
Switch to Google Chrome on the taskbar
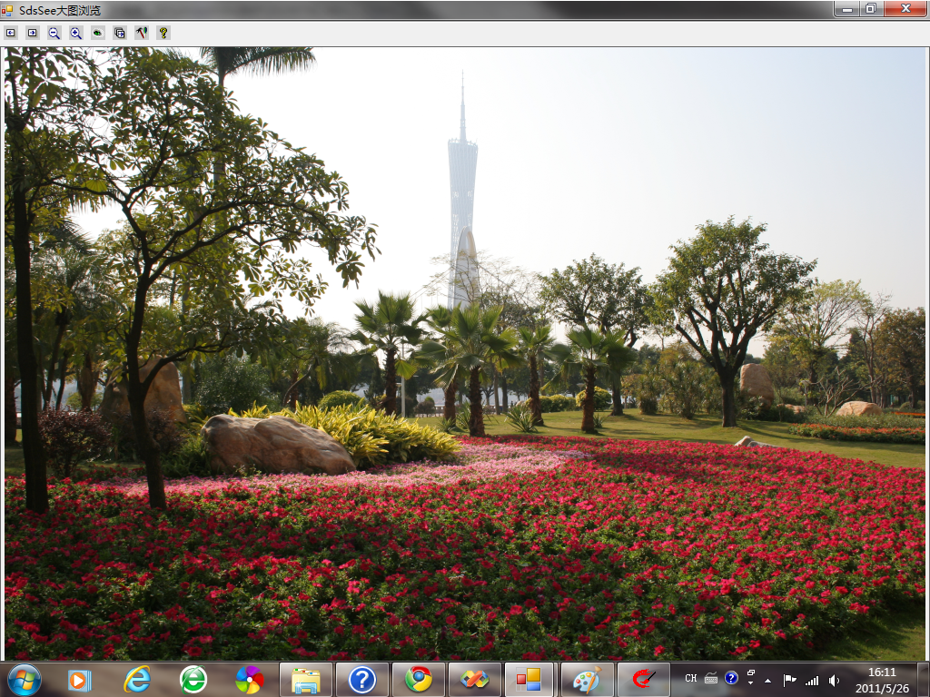419,680
